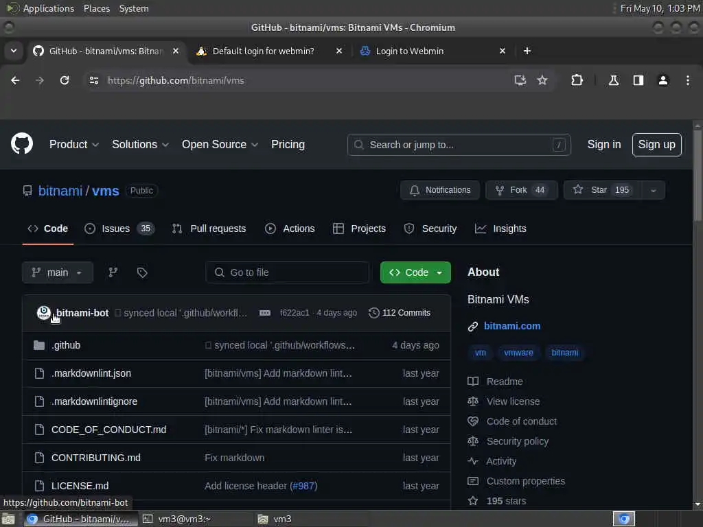Screen dimensions: 703x527
Task: Open the tab search dropdown arrow
Action: pyautogui.click(x=14, y=51)
